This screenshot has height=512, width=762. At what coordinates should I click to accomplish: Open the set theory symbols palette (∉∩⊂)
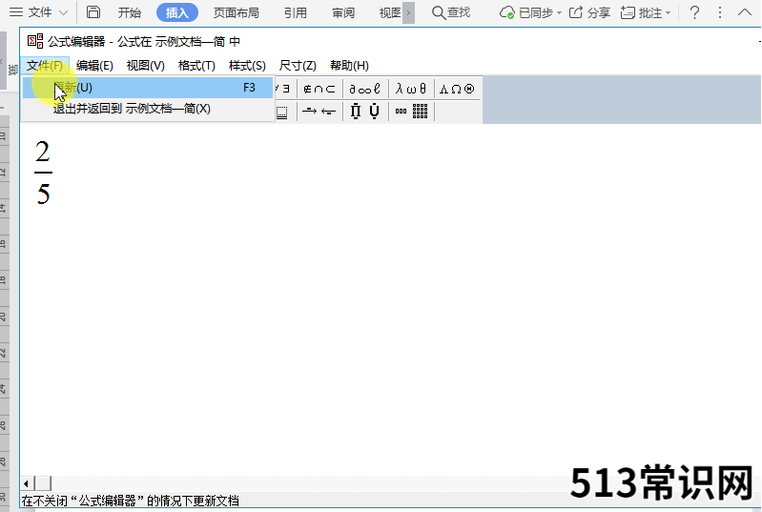[319, 89]
